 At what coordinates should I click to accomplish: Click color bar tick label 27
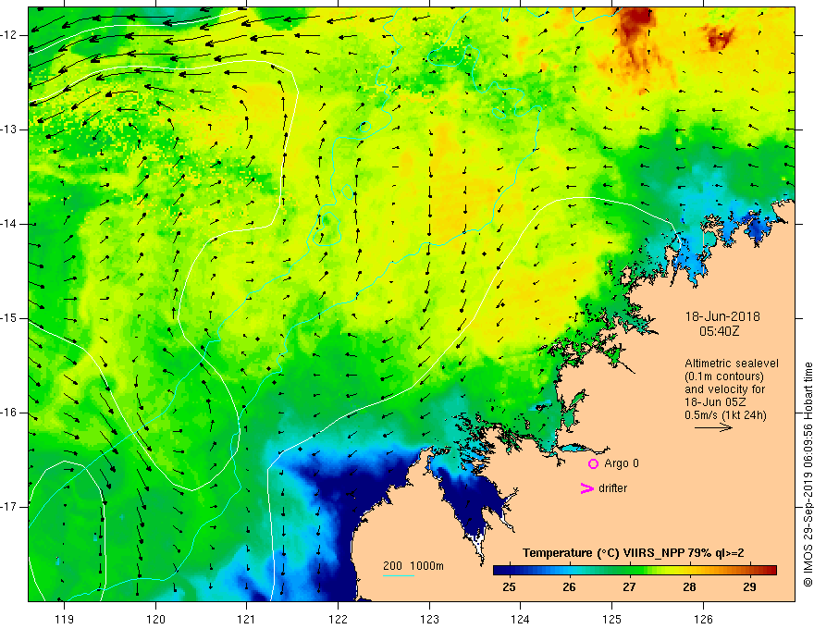(x=629, y=587)
